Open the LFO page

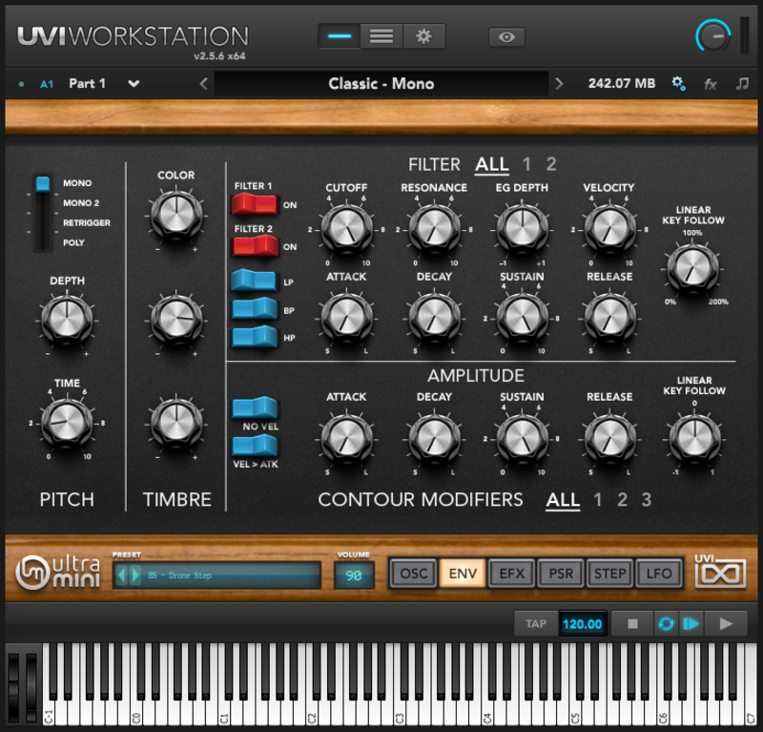pyautogui.click(x=659, y=574)
